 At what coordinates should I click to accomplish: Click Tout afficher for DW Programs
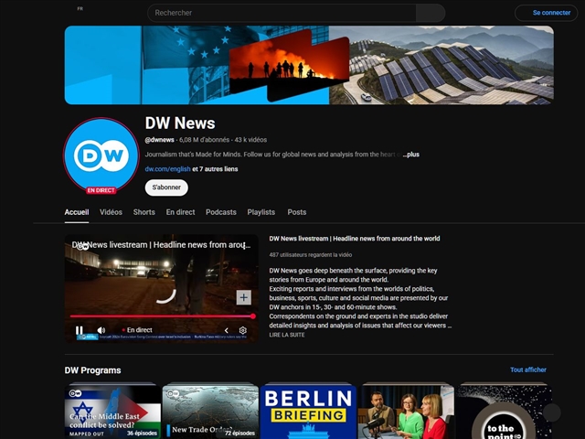click(528, 369)
